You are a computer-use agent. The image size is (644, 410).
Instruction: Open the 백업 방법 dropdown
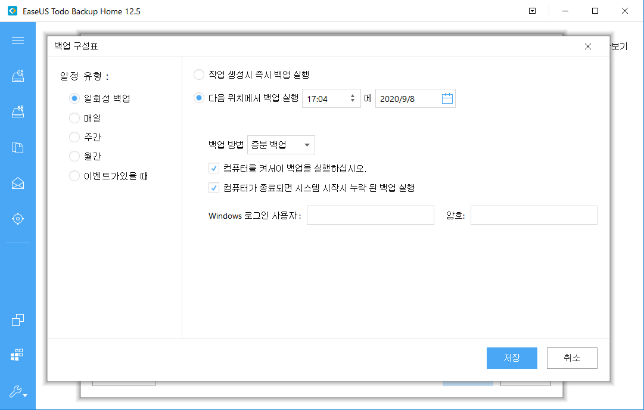[281, 144]
